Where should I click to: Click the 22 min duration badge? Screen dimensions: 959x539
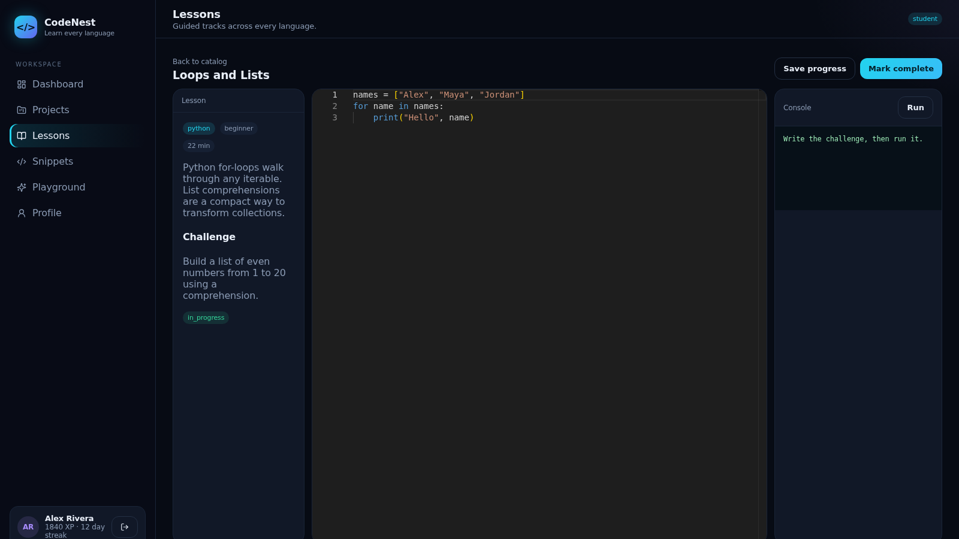click(198, 146)
